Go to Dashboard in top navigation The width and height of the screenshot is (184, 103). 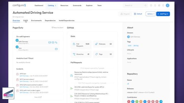(39, 5)
